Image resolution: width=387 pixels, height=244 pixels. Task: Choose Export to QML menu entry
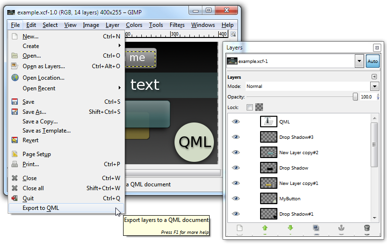(66, 208)
